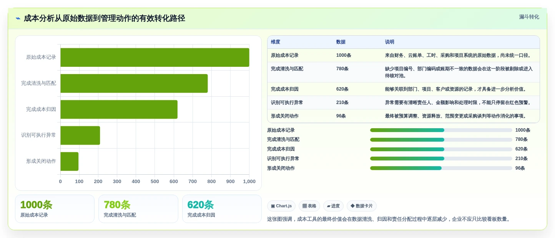Click the 1000条 cell in the table
This screenshot has height=238, width=555.
pyautogui.click(x=344, y=55)
